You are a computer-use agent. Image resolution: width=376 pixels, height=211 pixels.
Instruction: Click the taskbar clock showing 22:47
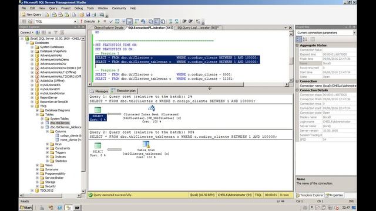click(x=346, y=207)
